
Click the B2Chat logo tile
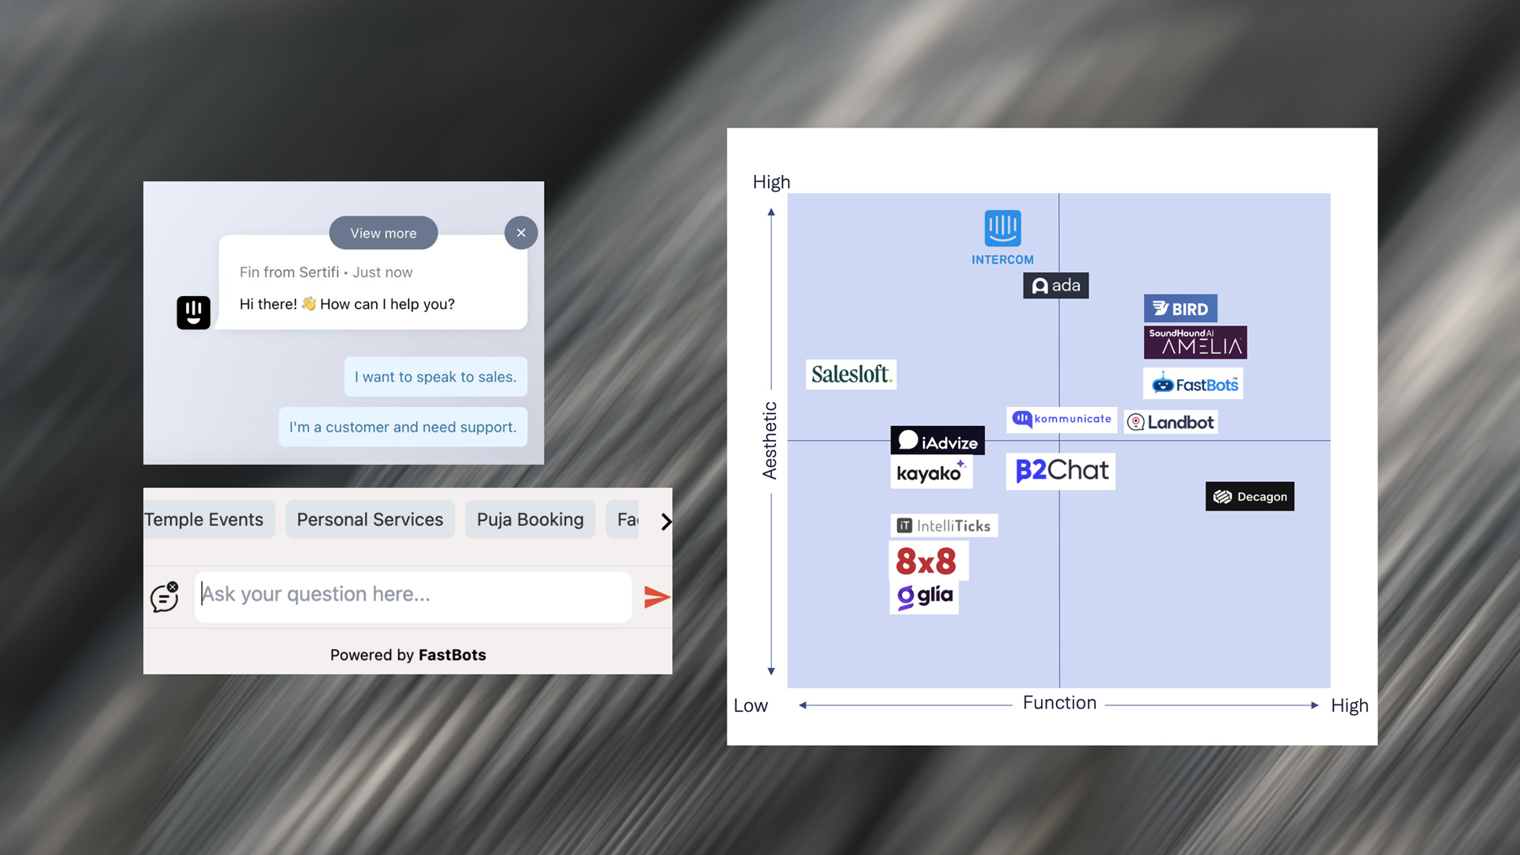pos(1060,471)
